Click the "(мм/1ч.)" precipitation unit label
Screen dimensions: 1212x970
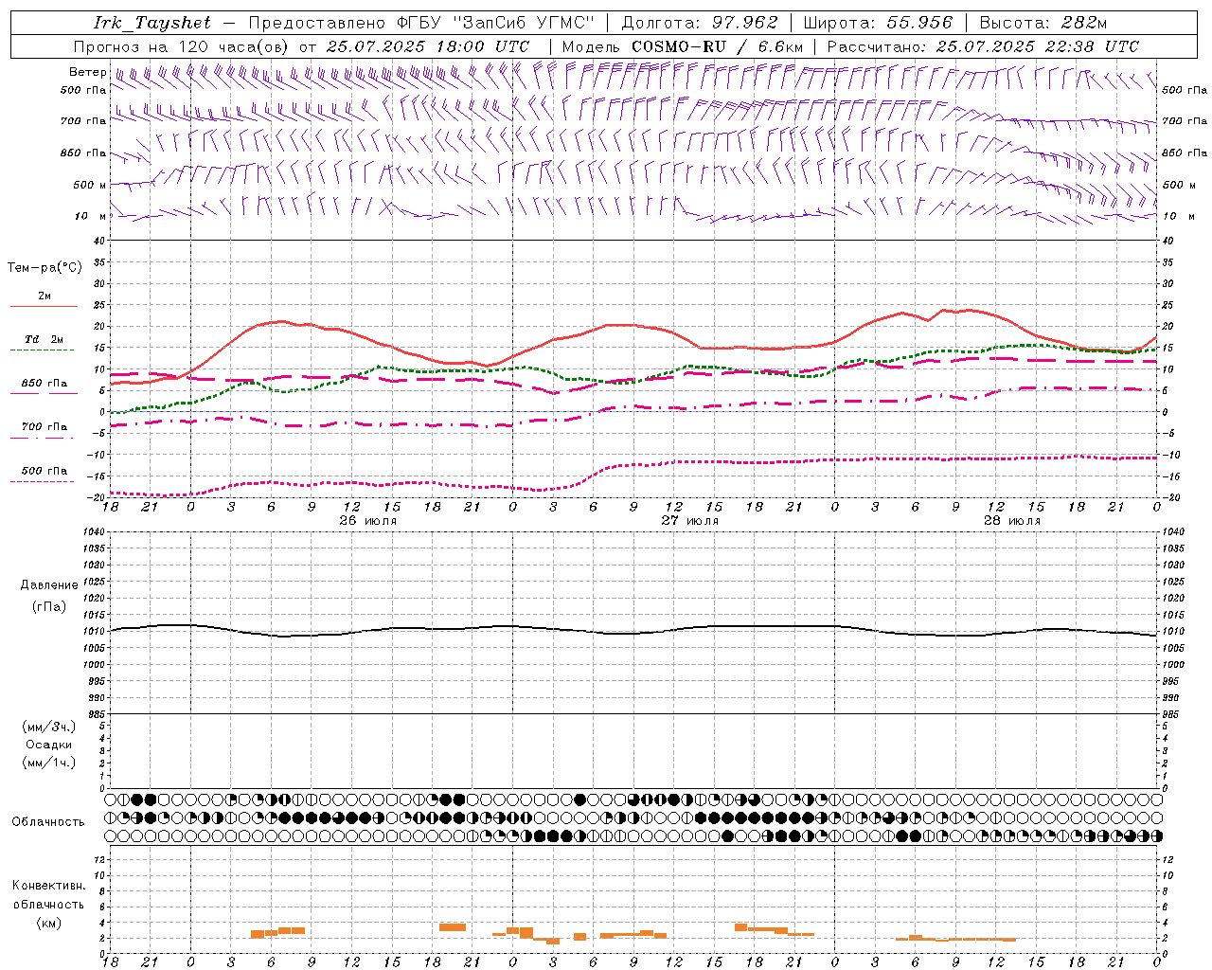tap(48, 763)
